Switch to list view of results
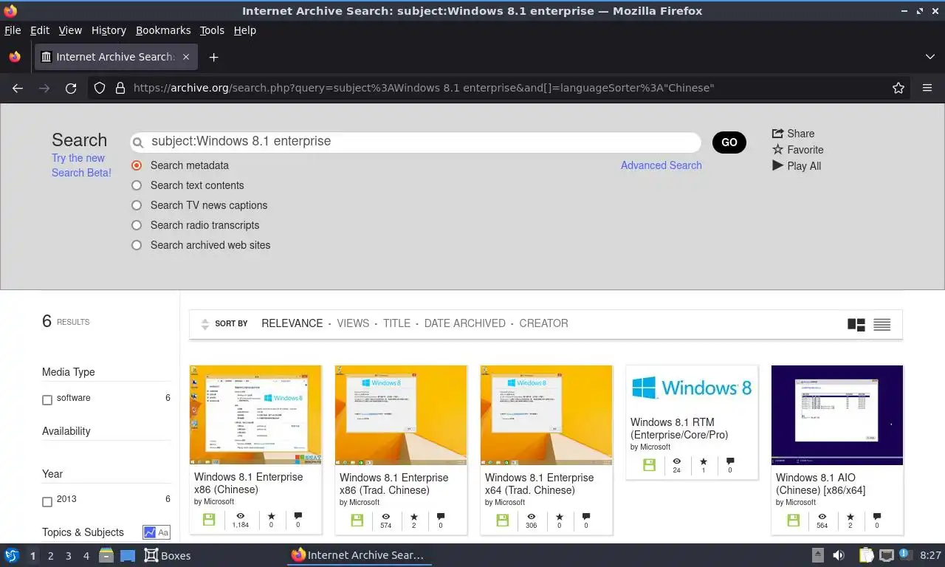The height and width of the screenshot is (567, 945). click(882, 324)
